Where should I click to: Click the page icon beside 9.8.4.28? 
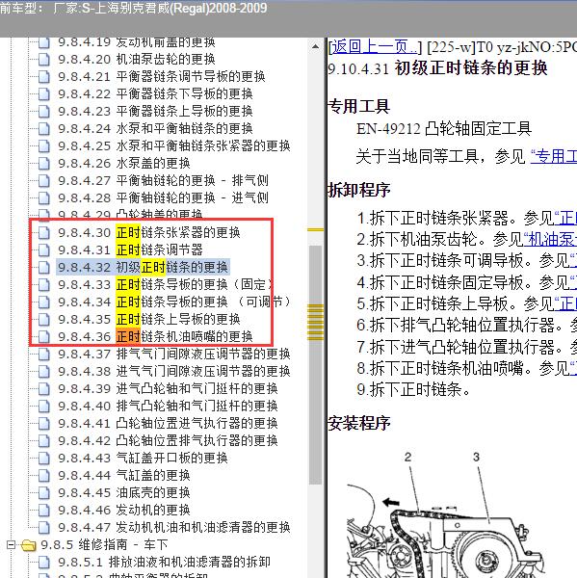[44, 197]
